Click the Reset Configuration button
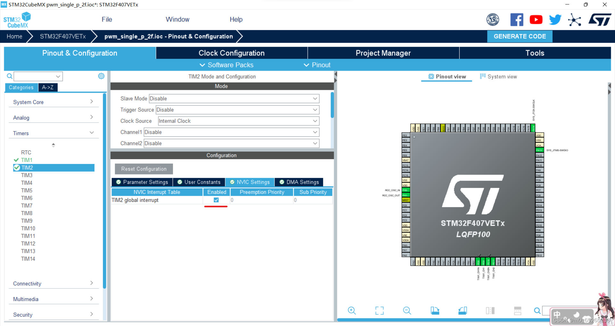The image size is (615, 326). [144, 169]
